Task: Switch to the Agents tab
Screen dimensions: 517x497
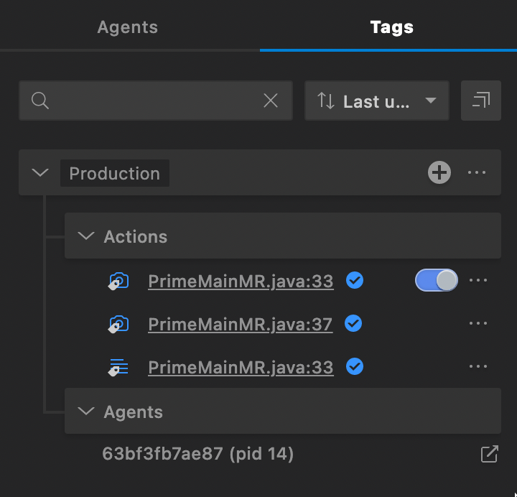Action: tap(127, 27)
